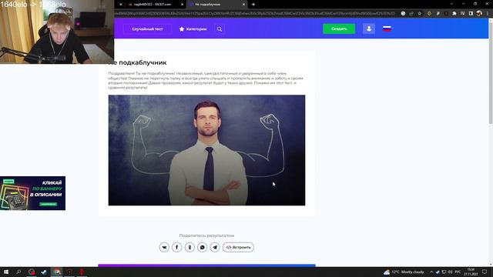Open the volume speaker tray icon
This screenshot has height=277, width=493.
pos(450,272)
